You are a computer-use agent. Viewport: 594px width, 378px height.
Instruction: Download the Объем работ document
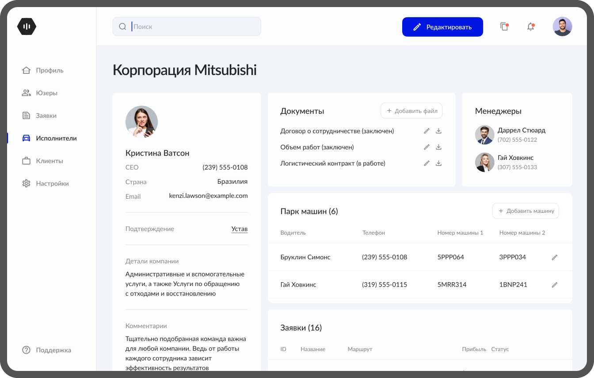click(x=439, y=147)
